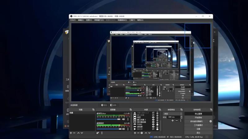Show the hidden 文本 (GDI+) 2 source
248x139 pixels.
pyautogui.click(x=153, y=113)
